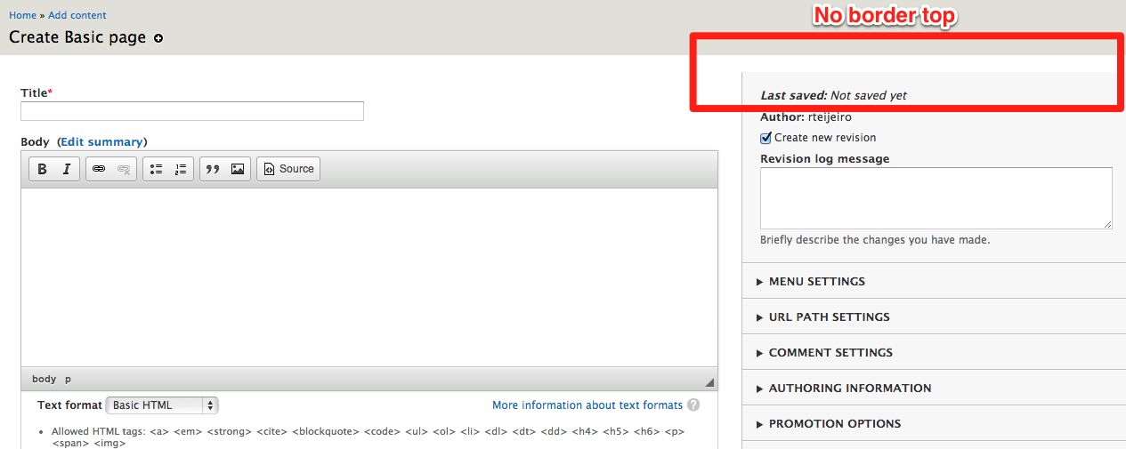The image size is (1126, 449).
Task: Click inside the Body editor area
Action: pyautogui.click(x=369, y=277)
